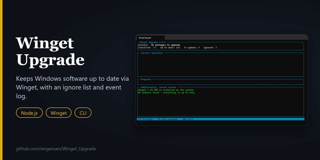Click Esc Exit in the footer bar
The image size is (320, 160).
pos(188,119)
